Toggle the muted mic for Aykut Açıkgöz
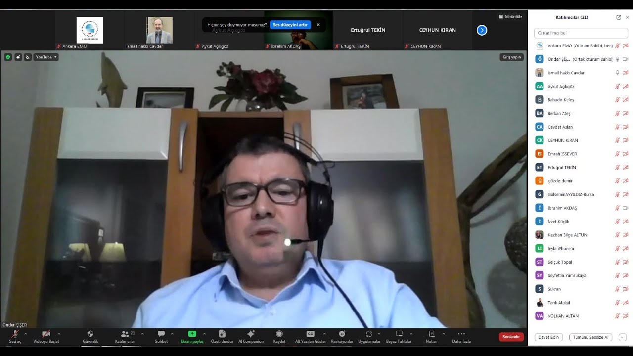The height and width of the screenshot is (356, 633). [x=617, y=87]
